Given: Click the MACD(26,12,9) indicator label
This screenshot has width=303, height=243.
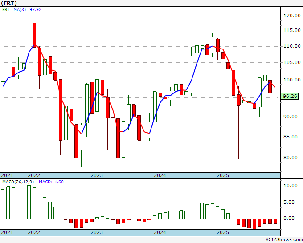Looking at the screenshot, I should pos(18,182).
